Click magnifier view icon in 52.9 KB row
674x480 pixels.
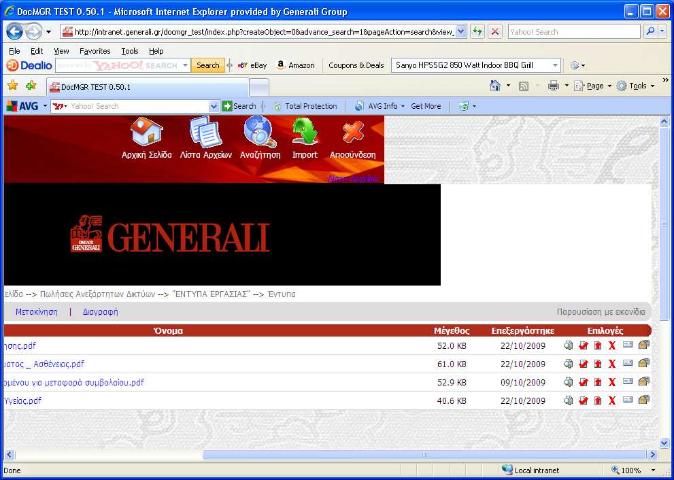tap(569, 382)
